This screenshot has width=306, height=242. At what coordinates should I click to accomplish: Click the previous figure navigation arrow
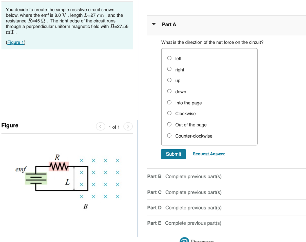[100, 127]
